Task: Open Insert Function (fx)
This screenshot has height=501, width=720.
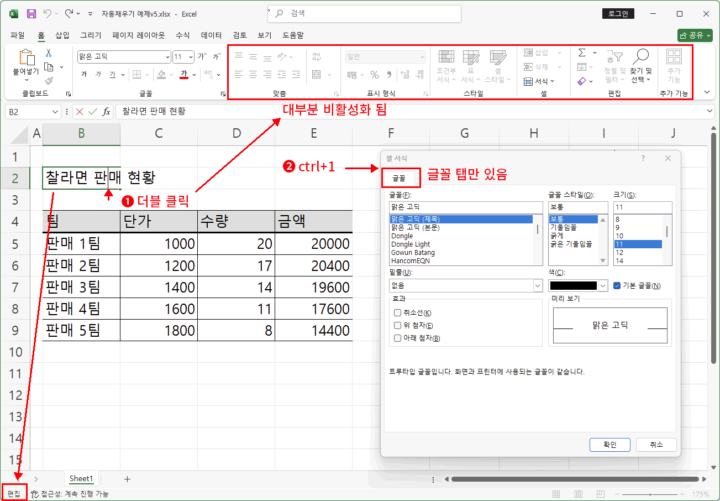Action: (106, 111)
